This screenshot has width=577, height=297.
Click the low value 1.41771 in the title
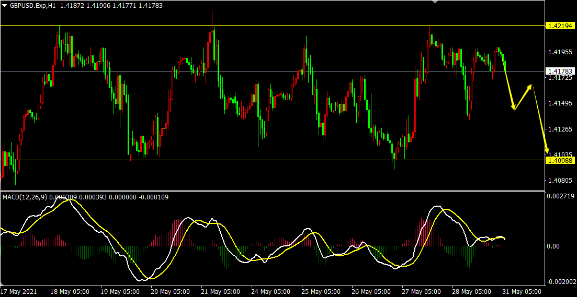point(125,6)
